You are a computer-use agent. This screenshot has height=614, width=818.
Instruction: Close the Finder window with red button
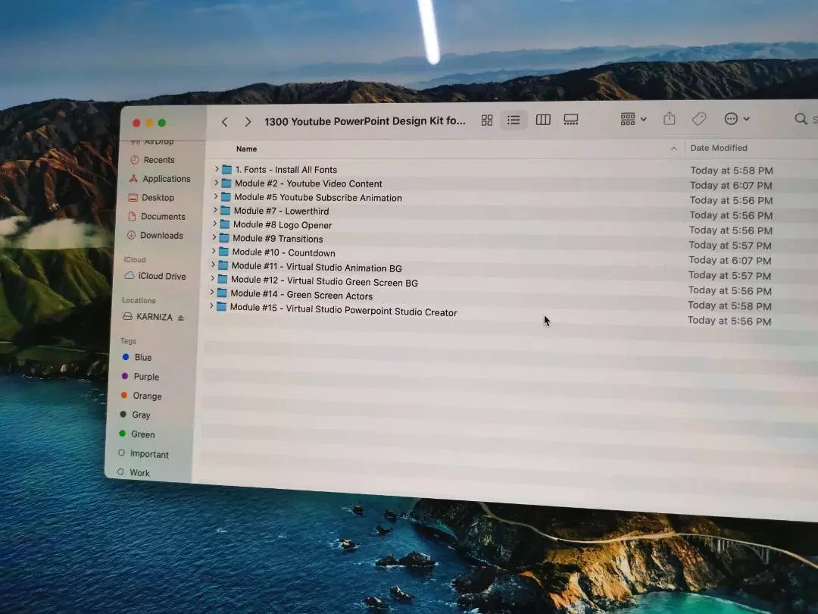[x=136, y=124]
